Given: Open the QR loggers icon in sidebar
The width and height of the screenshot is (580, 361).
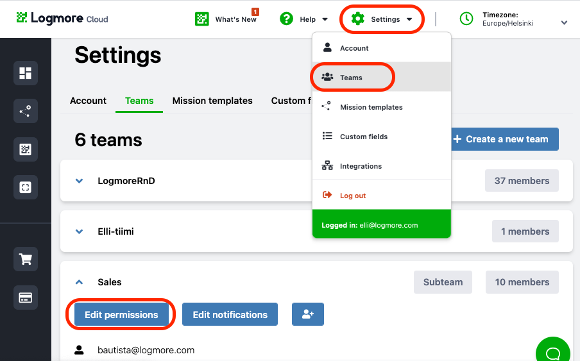Looking at the screenshot, I should pos(26,149).
